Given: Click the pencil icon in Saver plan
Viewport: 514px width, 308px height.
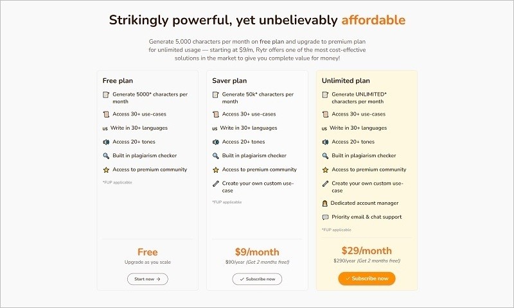Looking at the screenshot, I should pos(215,184).
